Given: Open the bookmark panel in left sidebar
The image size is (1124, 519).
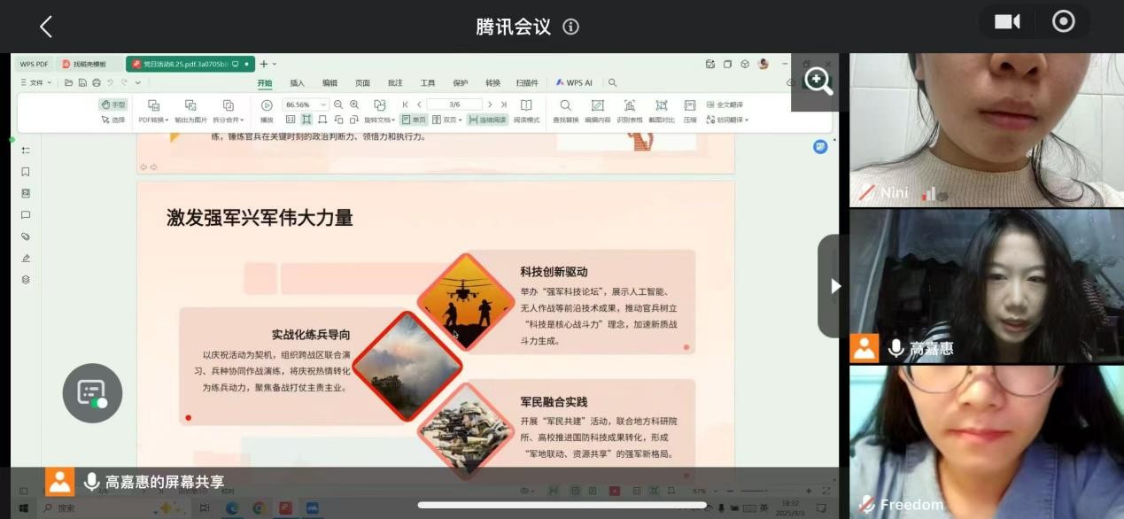Looking at the screenshot, I should click(26, 172).
